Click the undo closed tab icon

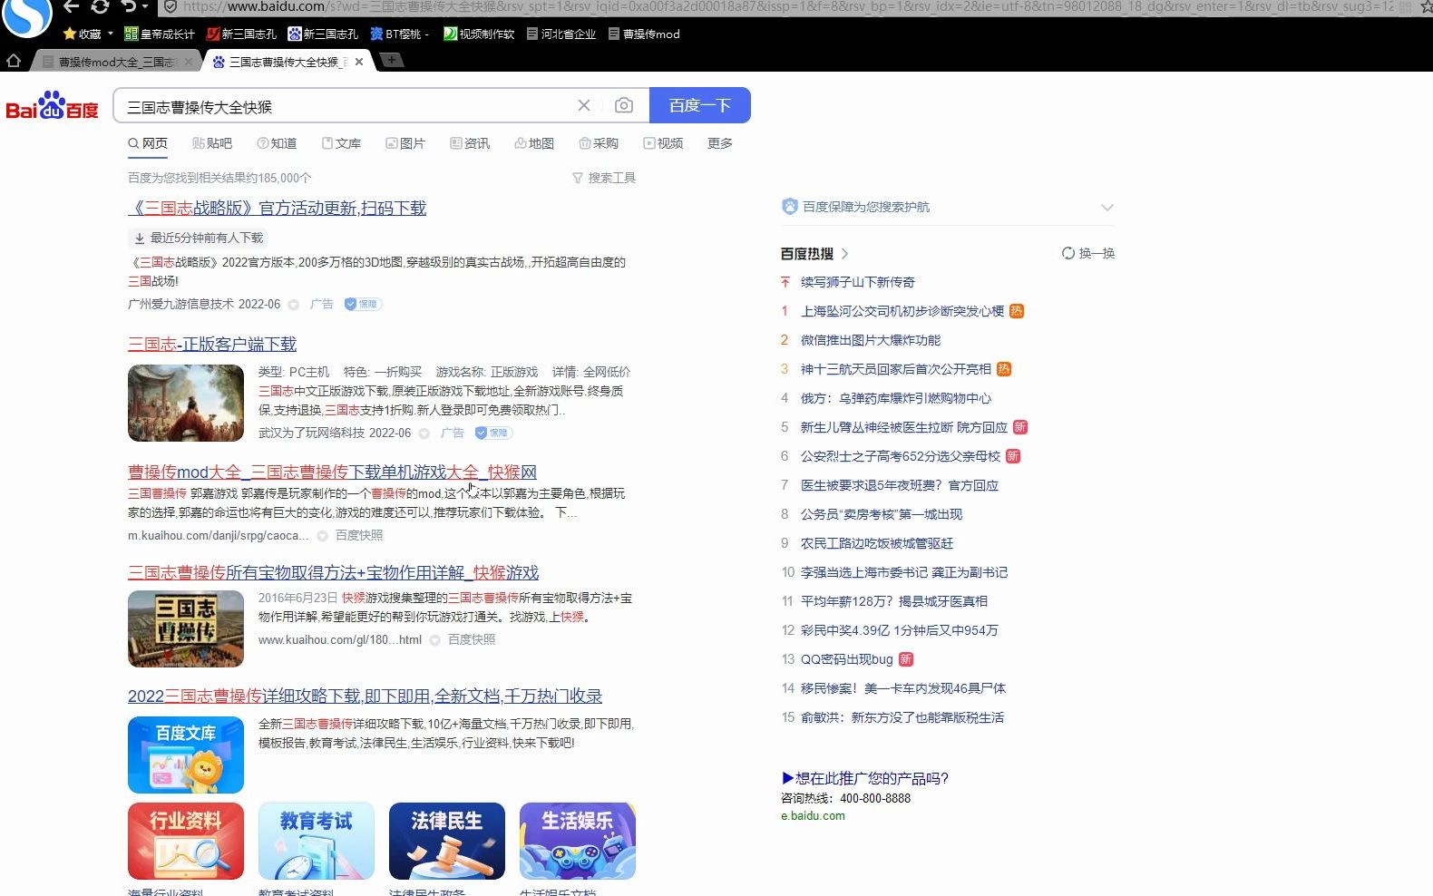coord(129,6)
